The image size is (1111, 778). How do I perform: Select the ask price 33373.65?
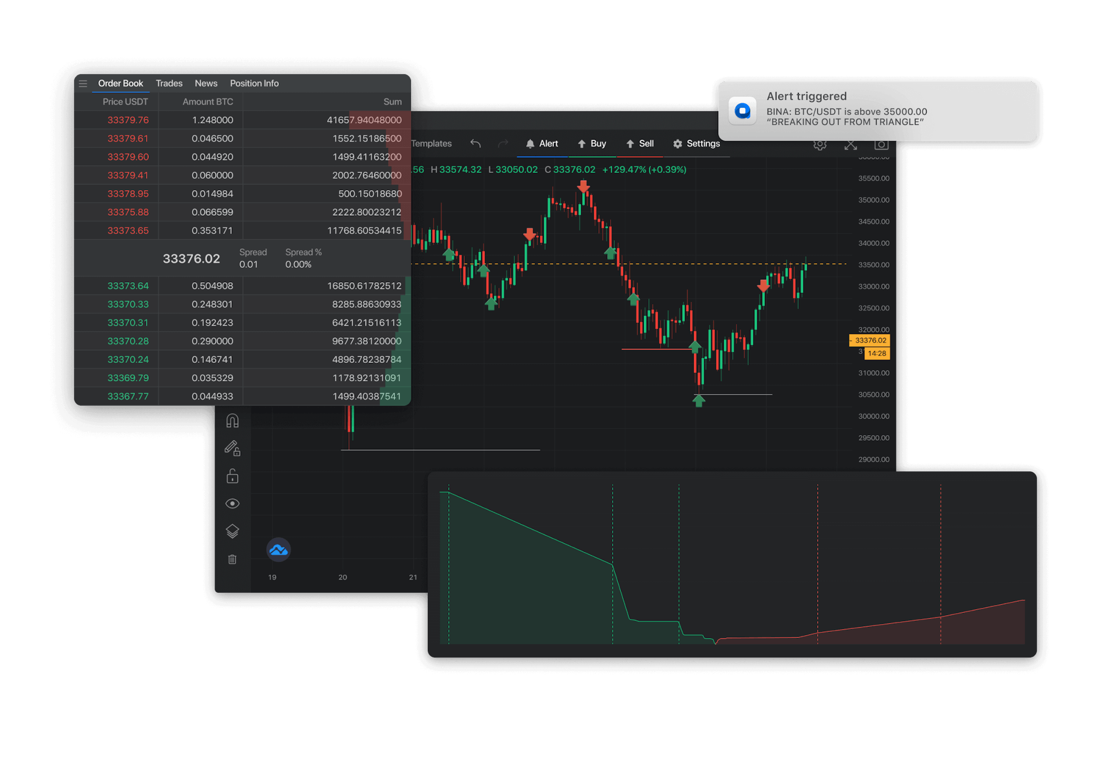(x=128, y=230)
